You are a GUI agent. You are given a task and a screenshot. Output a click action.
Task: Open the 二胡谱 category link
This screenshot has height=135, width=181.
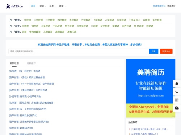point(94,26)
